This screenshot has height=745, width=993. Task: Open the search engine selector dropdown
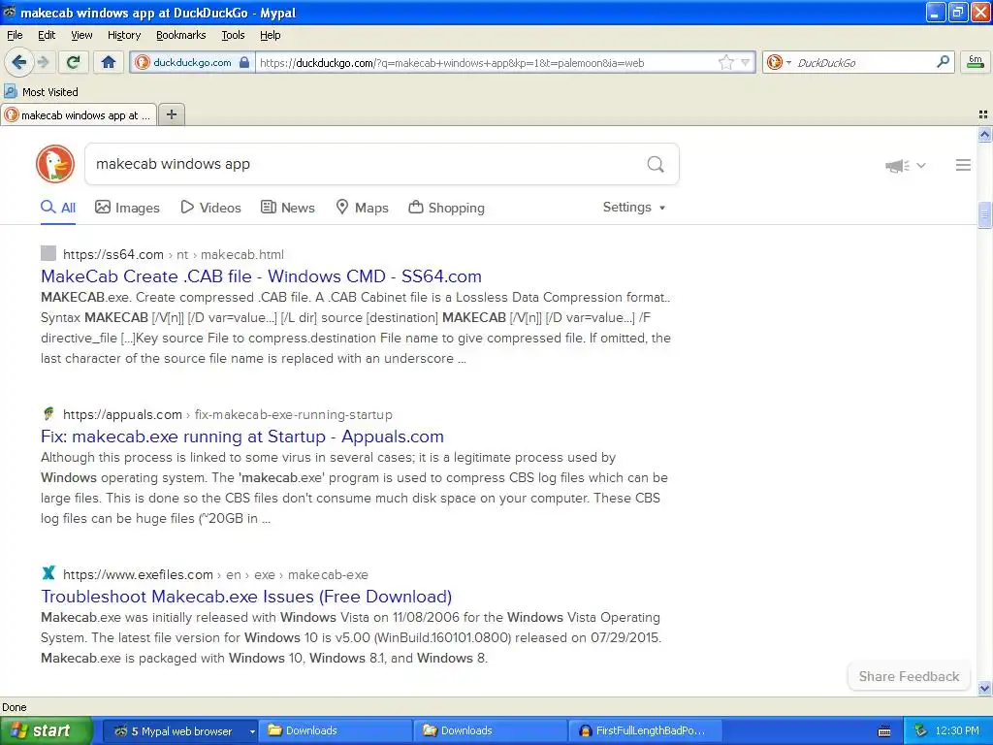pos(779,62)
